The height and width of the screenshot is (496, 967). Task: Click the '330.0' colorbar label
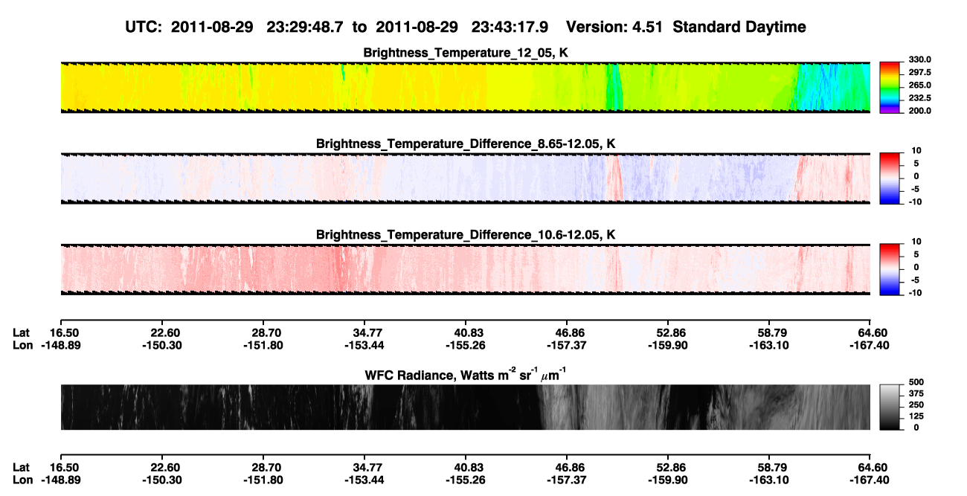[x=920, y=59]
